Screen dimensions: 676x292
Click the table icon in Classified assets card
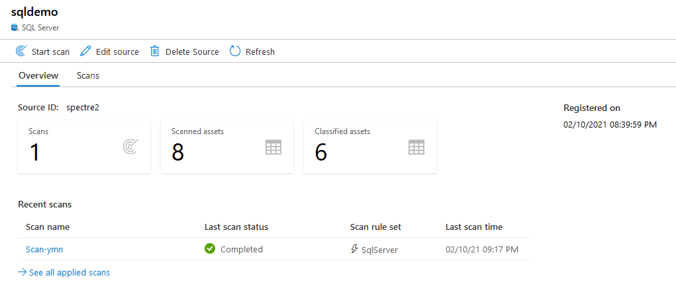click(x=416, y=147)
